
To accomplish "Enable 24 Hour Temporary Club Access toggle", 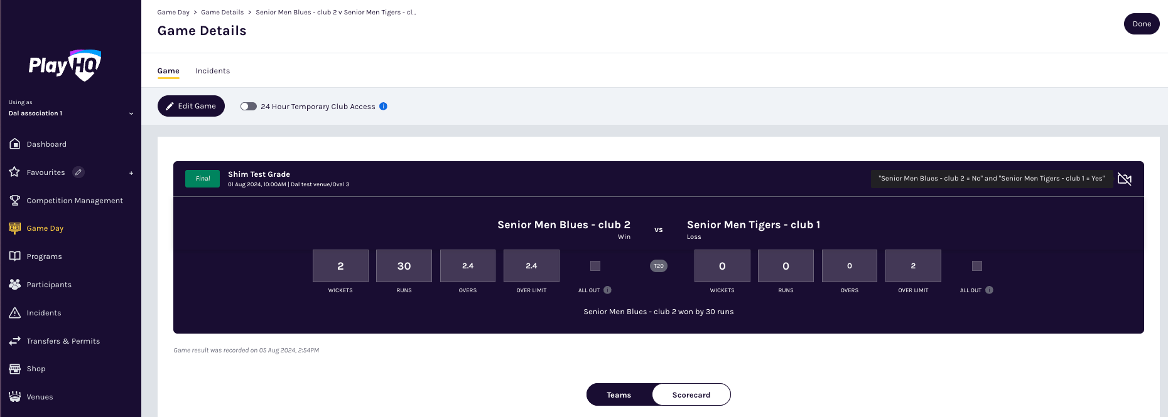I will 249,107.
